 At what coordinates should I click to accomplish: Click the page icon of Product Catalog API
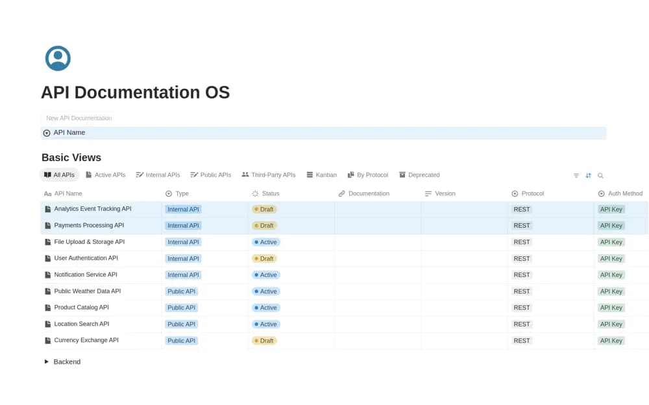(x=47, y=308)
